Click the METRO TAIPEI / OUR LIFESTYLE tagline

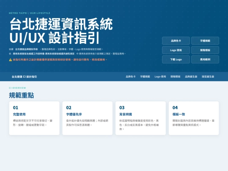point(30,13)
